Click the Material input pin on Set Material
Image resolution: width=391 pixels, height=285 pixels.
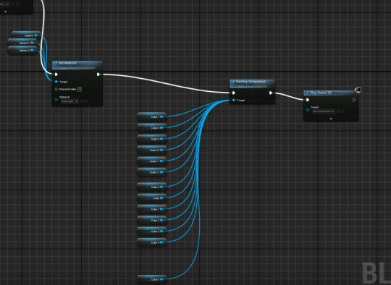tap(56, 100)
